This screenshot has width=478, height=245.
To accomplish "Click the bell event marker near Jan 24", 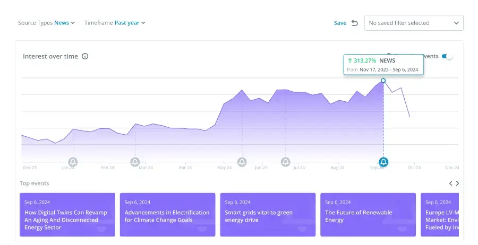I will click(73, 162).
